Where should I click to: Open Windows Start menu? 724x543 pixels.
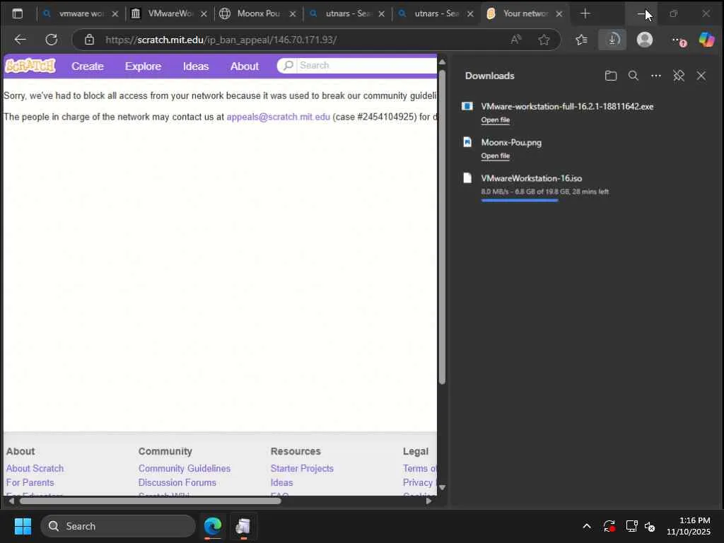[x=23, y=526]
